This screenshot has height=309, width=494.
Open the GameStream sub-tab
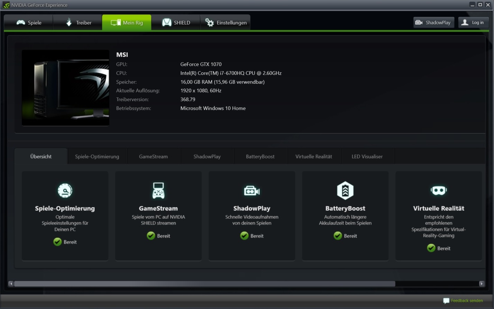tap(153, 156)
